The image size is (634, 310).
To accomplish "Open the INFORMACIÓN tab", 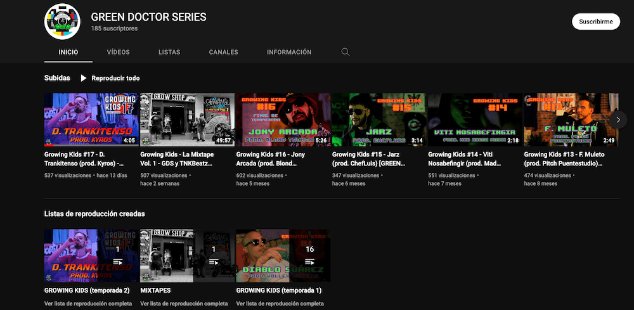I will [289, 52].
